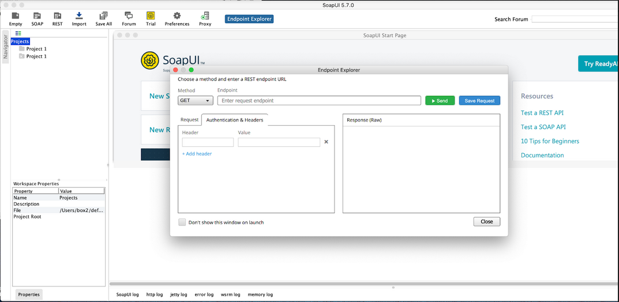
Task: Click the Try ReadyAPI button on Start Page
Action: coord(598,63)
